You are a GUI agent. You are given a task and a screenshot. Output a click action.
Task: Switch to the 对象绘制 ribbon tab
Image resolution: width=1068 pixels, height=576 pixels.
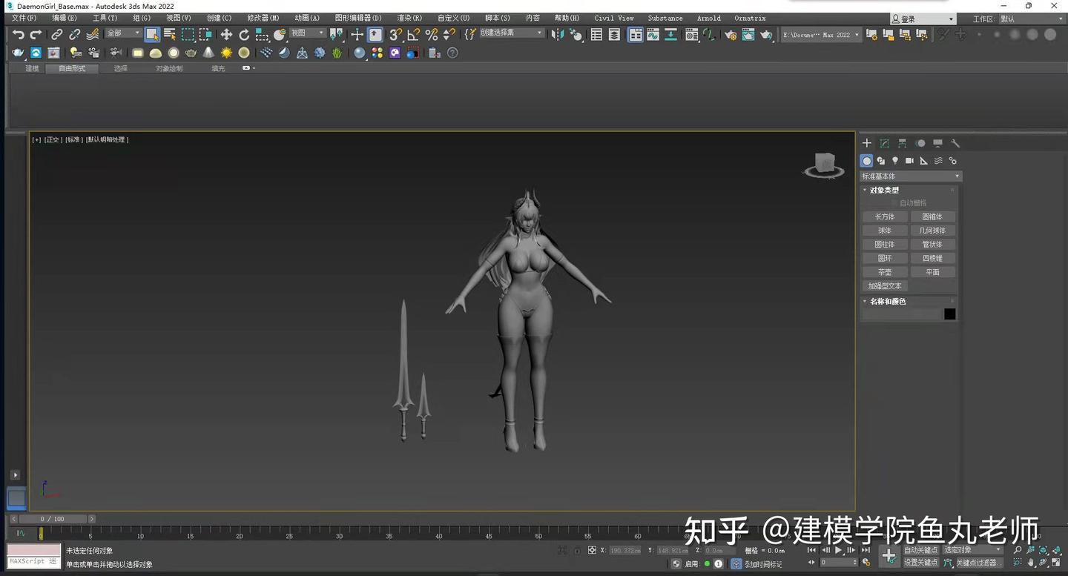(x=168, y=68)
